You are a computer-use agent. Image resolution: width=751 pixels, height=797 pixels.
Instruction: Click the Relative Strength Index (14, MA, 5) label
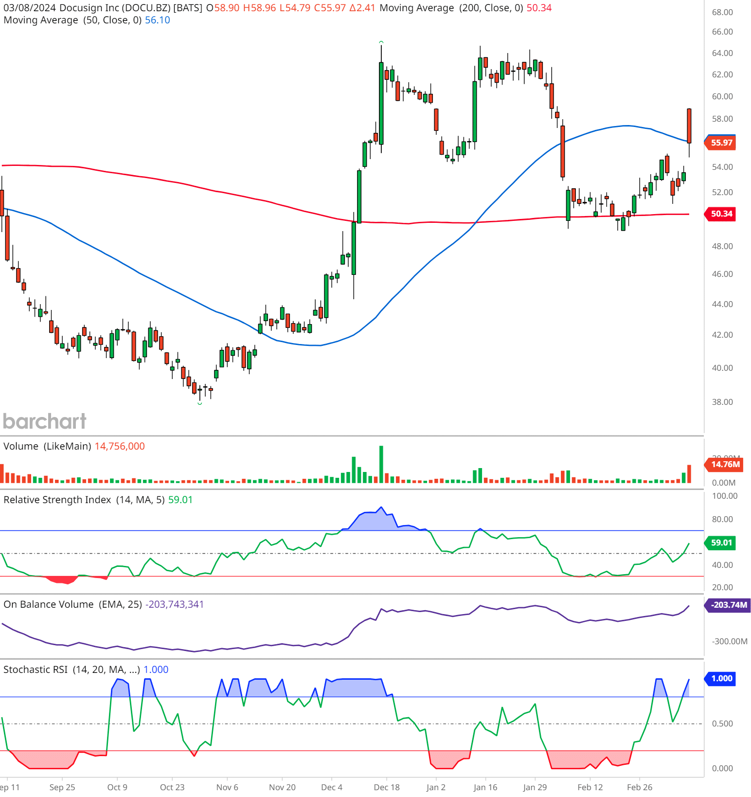pos(84,500)
